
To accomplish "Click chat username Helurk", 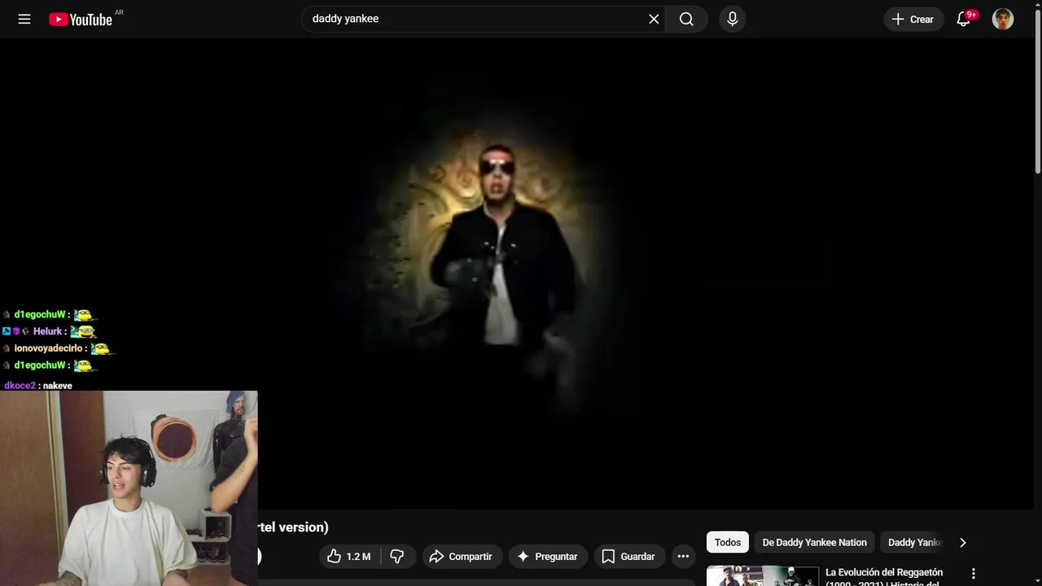I will click(x=47, y=331).
